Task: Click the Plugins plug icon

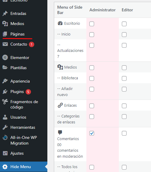Action: [5, 92]
